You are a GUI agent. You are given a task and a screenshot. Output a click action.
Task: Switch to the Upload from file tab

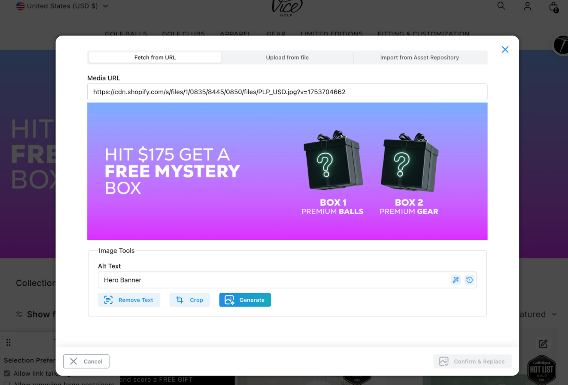[287, 57]
